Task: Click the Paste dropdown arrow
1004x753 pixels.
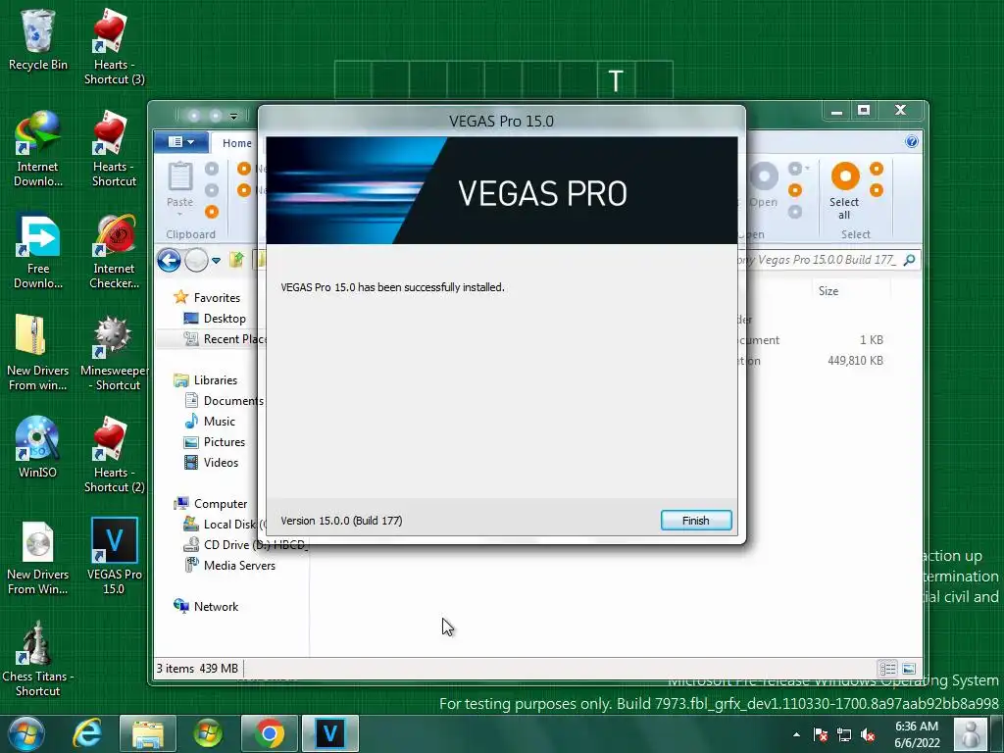Action: [x=180, y=214]
